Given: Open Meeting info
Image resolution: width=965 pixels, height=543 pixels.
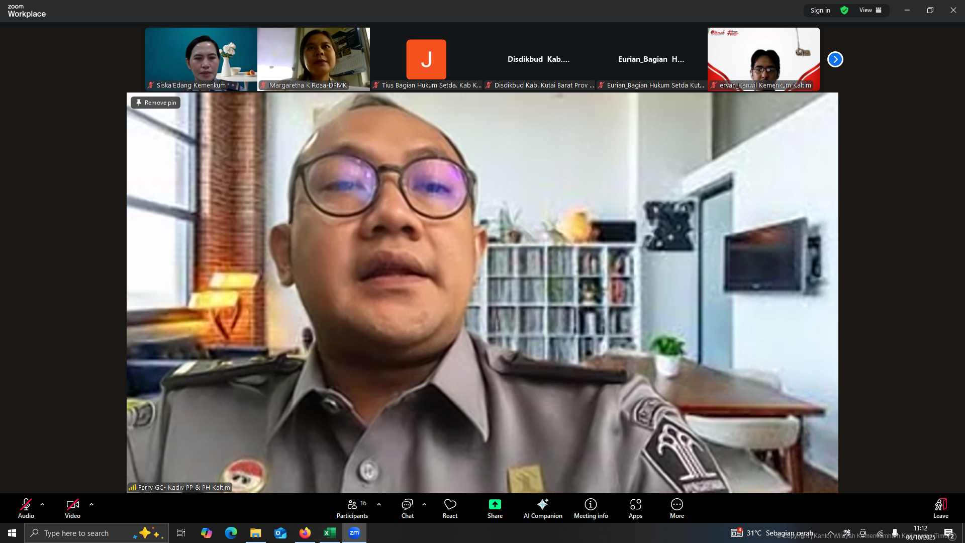Looking at the screenshot, I should [x=591, y=508].
